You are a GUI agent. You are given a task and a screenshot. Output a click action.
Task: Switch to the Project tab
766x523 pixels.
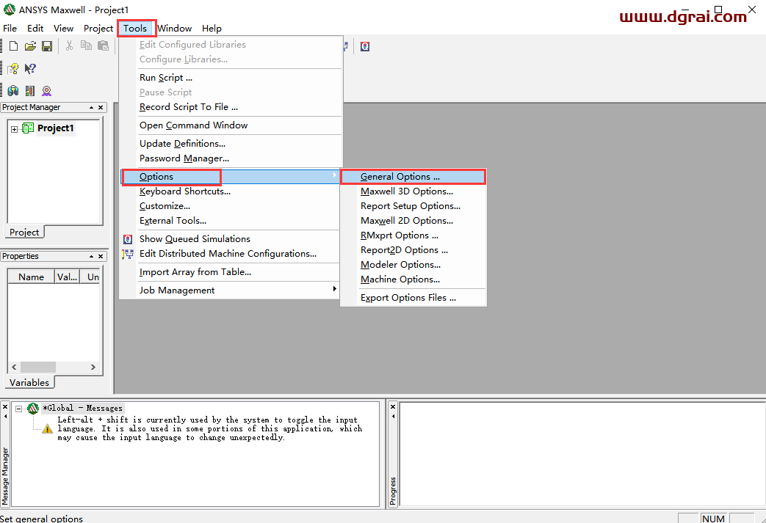click(24, 233)
